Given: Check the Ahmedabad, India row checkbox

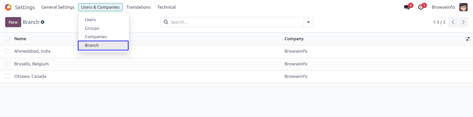Looking at the screenshot, I should coord(7,51).
